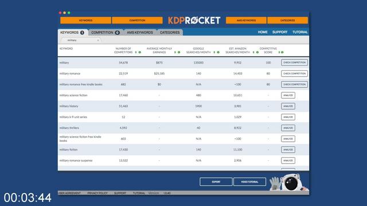Check competition for the military keyword
The height and width of the screenshot is (206, 367).
pos(294,62)
